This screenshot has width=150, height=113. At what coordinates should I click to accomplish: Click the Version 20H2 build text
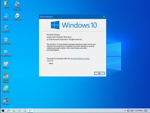(x=59, y=37)
